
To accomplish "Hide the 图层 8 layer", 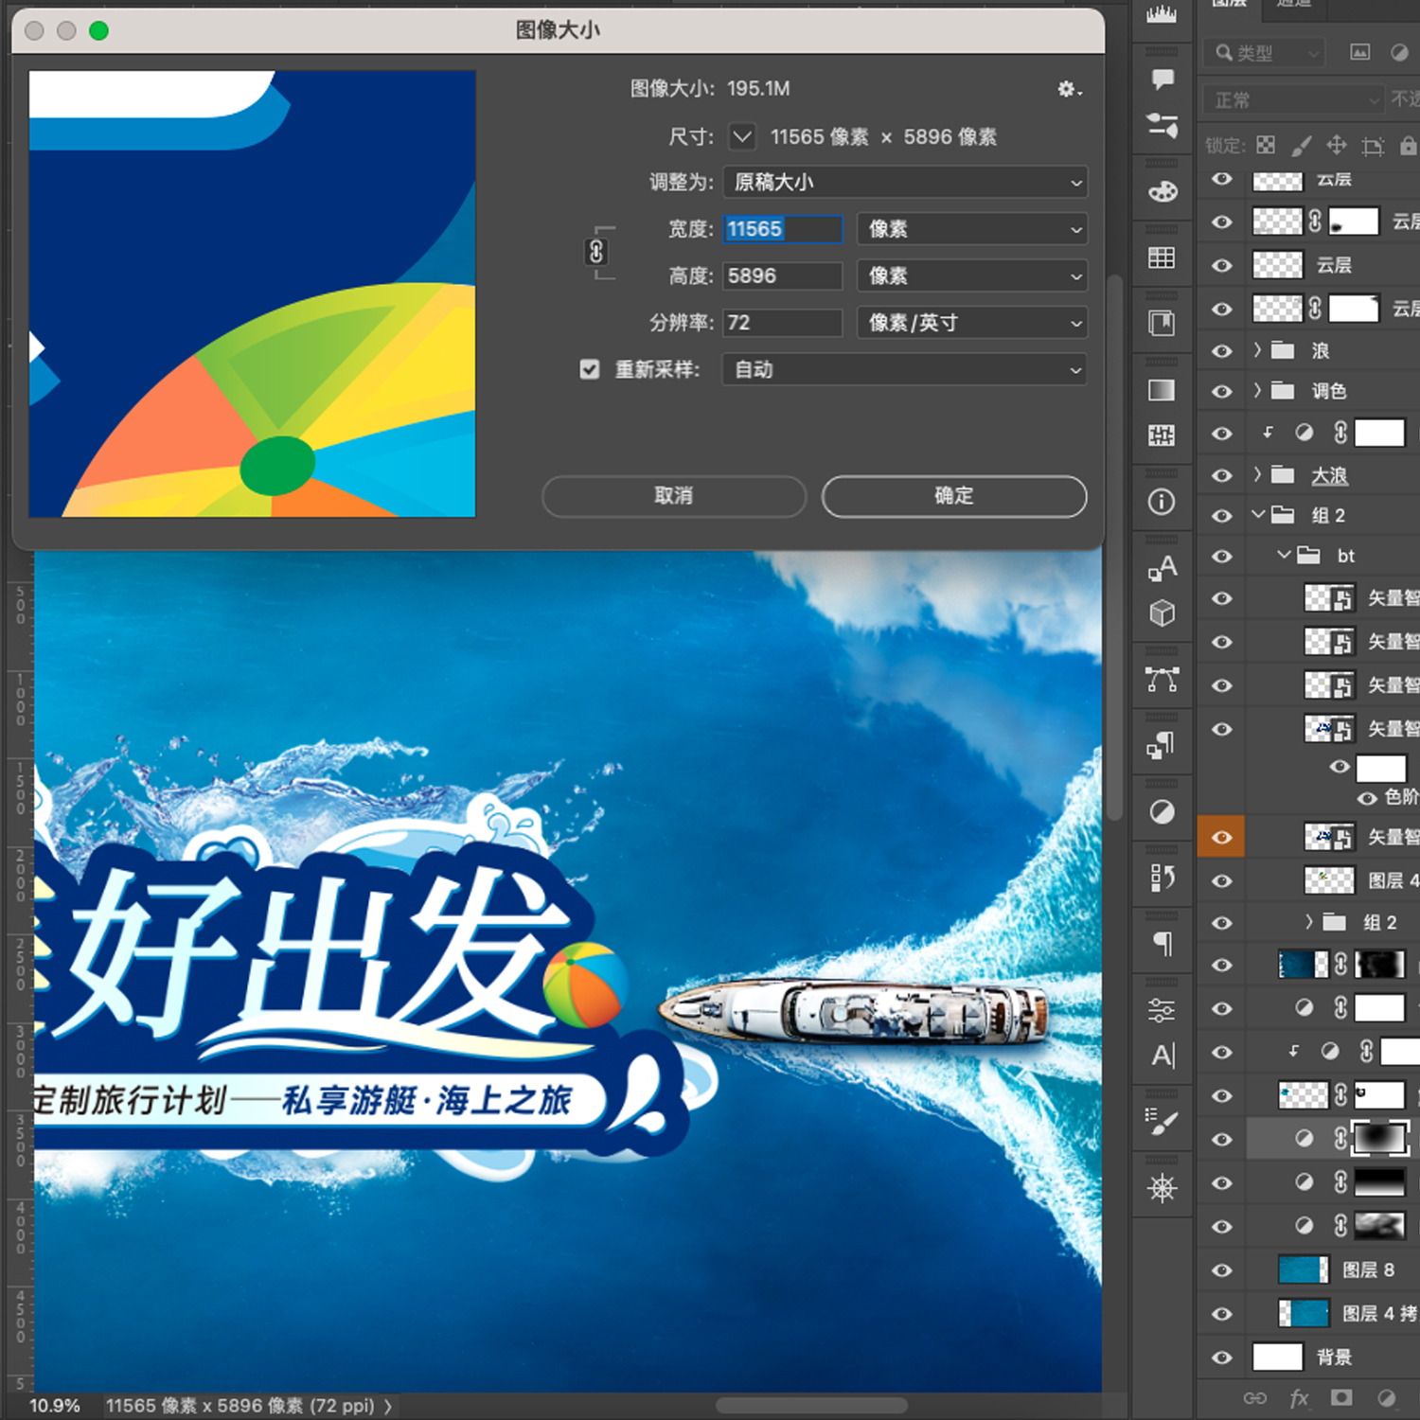I will (1221, 1269).
